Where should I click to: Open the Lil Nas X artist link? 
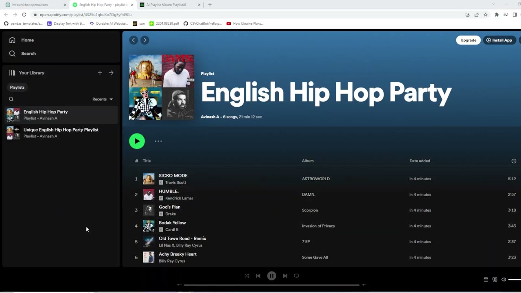tap(166, 245)
